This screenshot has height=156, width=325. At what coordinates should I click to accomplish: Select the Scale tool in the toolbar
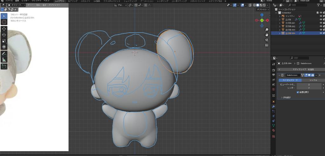pyautogui.click(x=4, y=41)
